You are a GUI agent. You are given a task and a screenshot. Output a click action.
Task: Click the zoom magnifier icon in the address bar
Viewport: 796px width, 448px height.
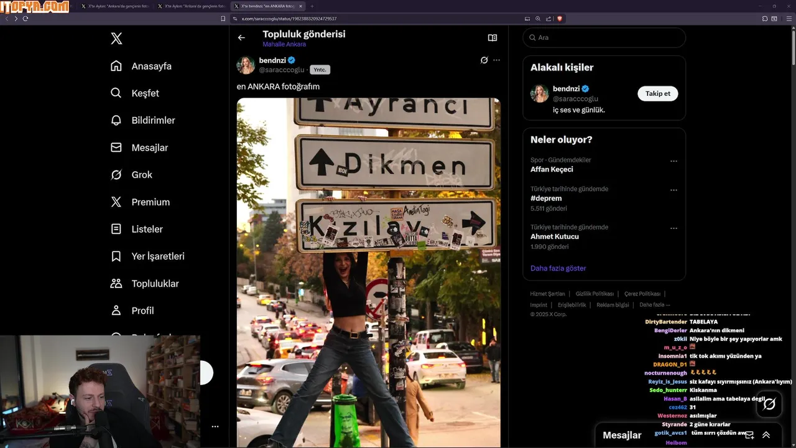coord(538,19)
